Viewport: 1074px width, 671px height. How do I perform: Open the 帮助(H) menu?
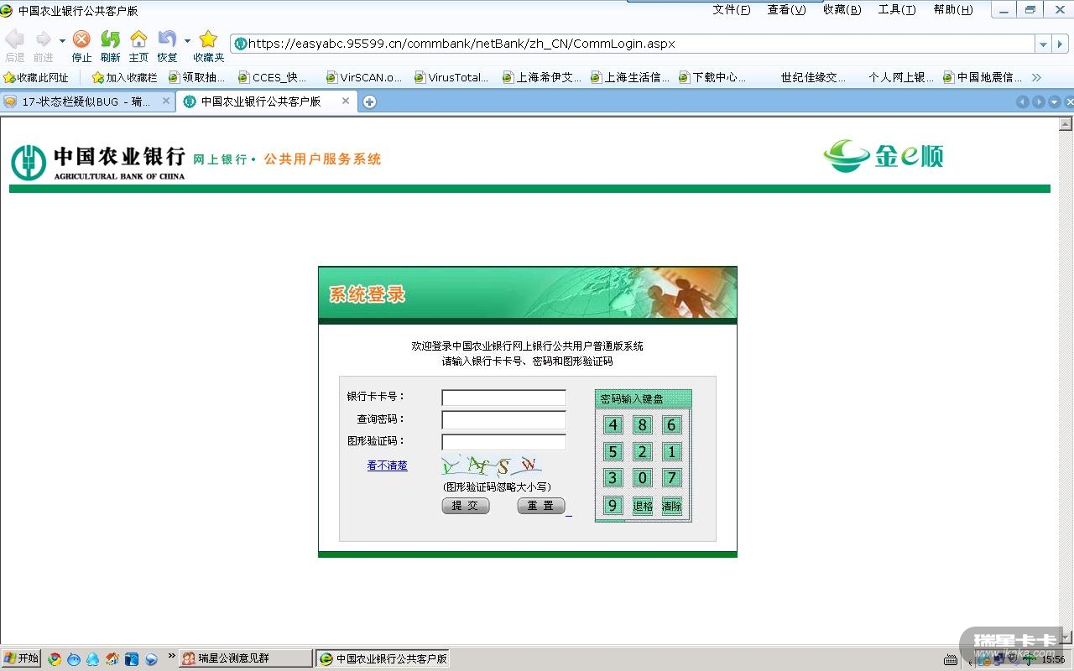pyautogui.click(x=953, y=10)
